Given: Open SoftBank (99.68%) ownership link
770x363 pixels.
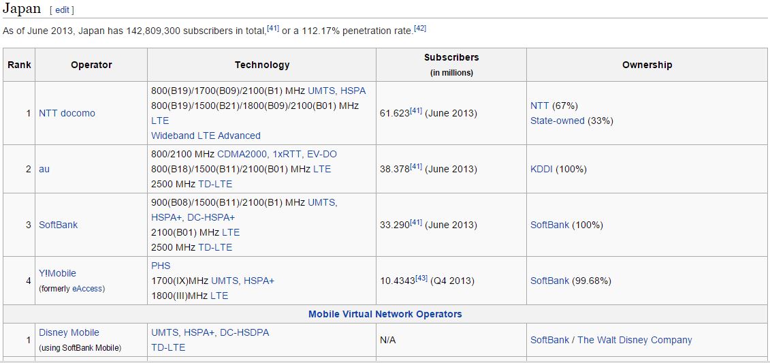Looking at the screenshot, I should click(549, 281).
